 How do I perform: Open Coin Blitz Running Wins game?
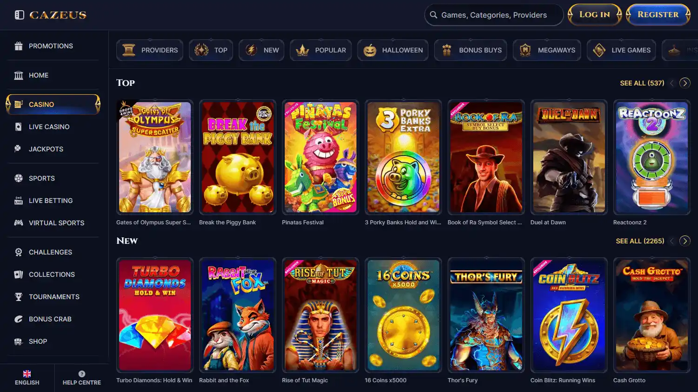[569, 315]
